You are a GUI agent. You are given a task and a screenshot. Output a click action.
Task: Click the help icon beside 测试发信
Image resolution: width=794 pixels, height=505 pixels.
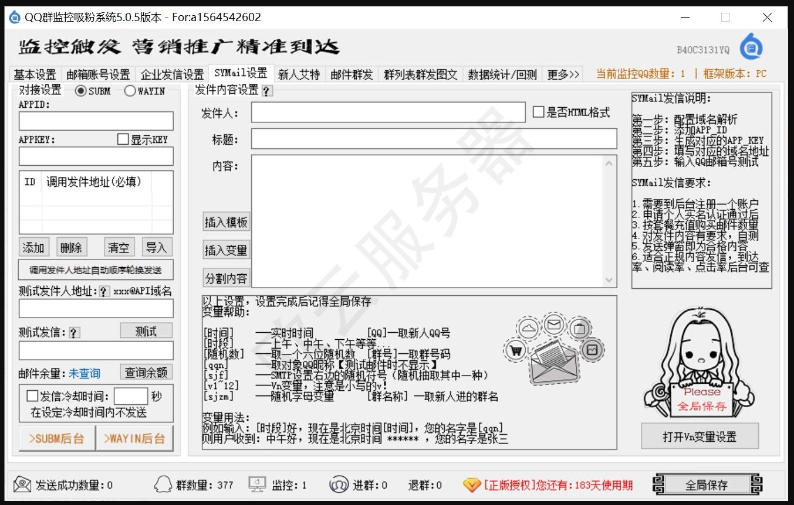pyautogui.click(x=74, y=333)
